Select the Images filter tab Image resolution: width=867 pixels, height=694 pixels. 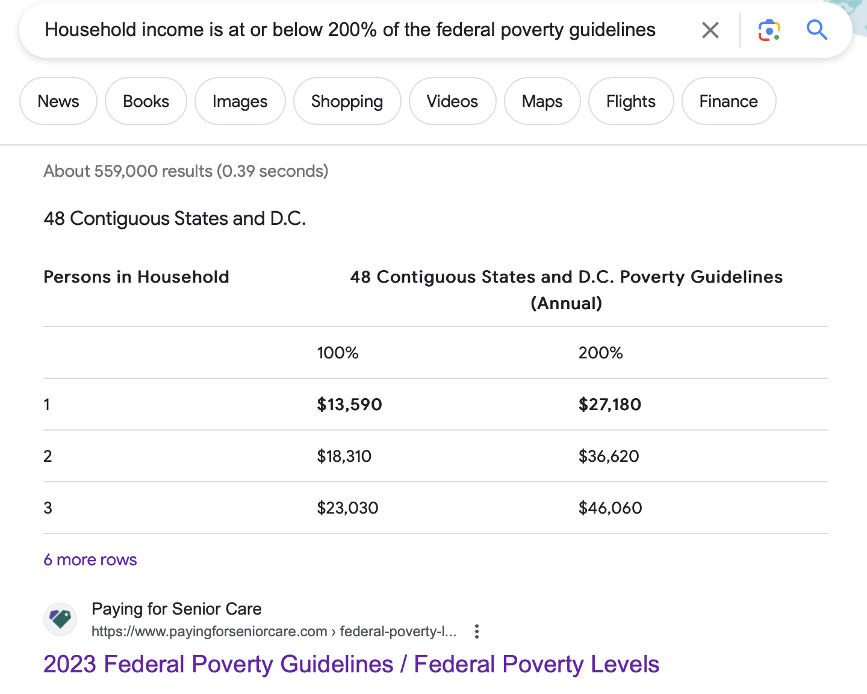point(240,101)
